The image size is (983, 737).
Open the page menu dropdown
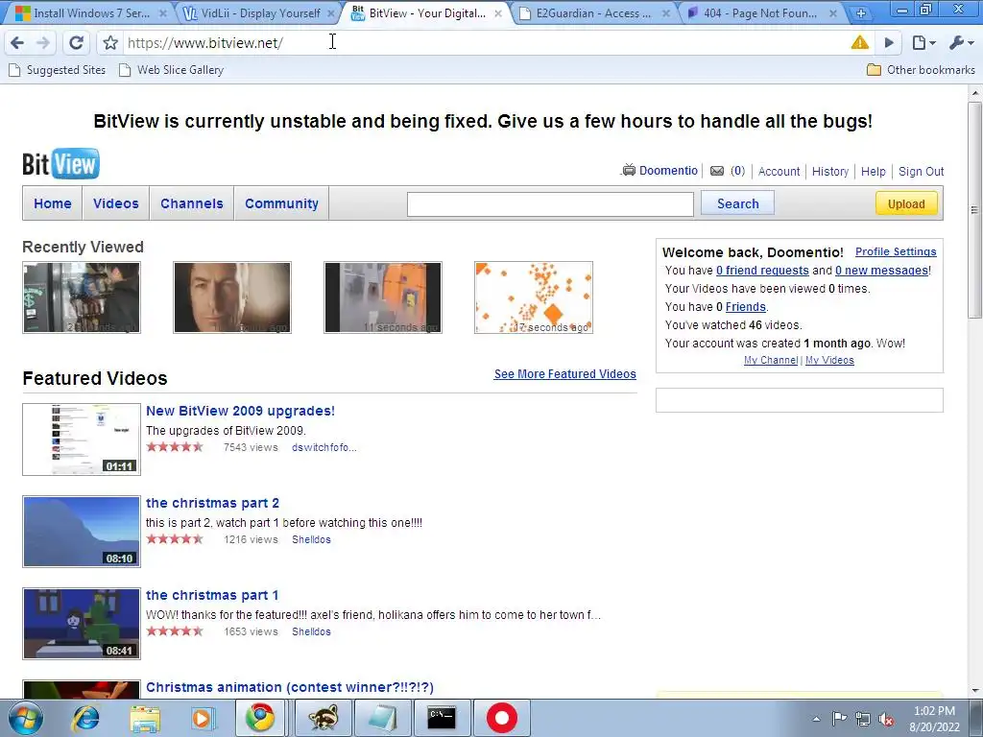[x=924, y=42]
